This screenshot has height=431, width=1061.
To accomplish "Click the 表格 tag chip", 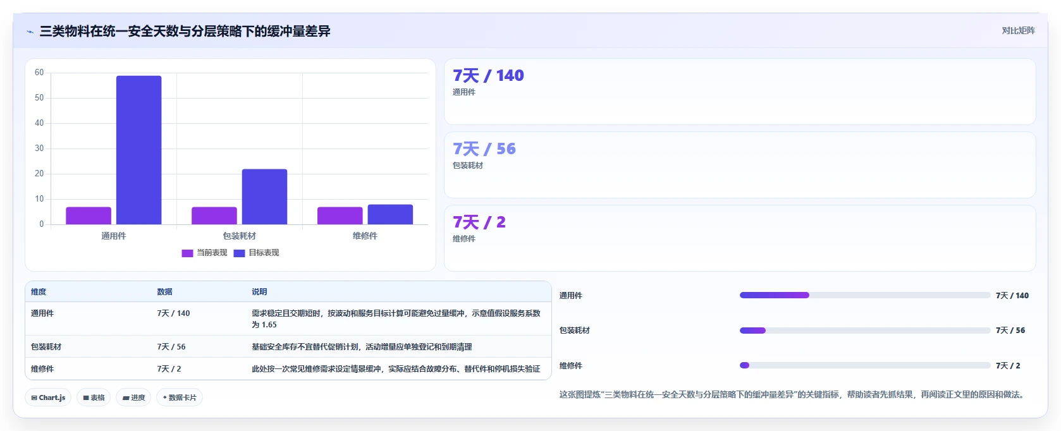I will [x=94, y=398].
